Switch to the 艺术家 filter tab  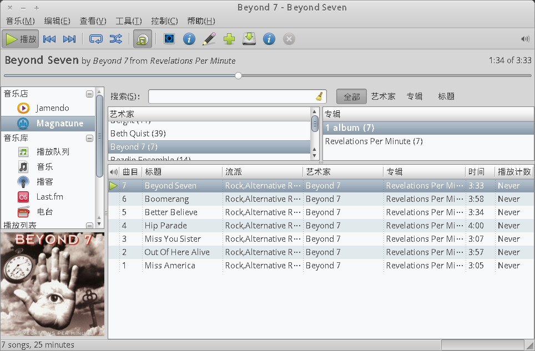pyautogui.click(x=383, y=96)
